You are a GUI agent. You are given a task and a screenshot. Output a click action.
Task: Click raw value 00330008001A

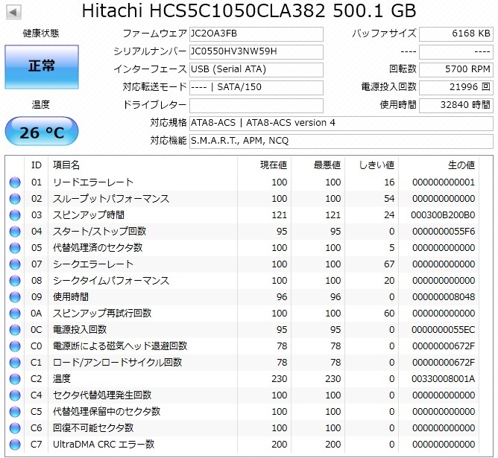(x=444, y=379)
